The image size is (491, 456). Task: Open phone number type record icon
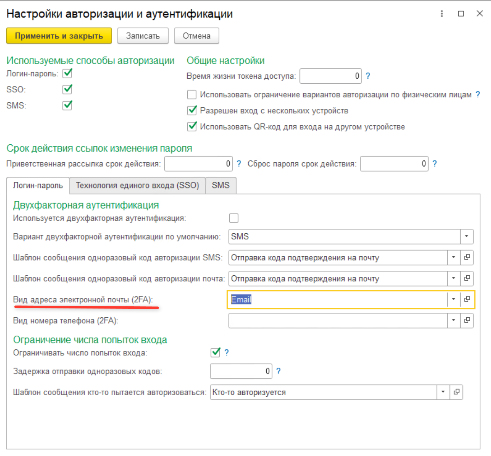467,320
